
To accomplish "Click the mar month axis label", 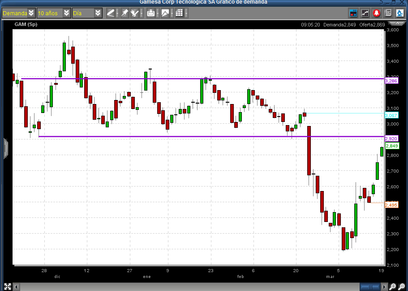I will (x=330, y=277).
